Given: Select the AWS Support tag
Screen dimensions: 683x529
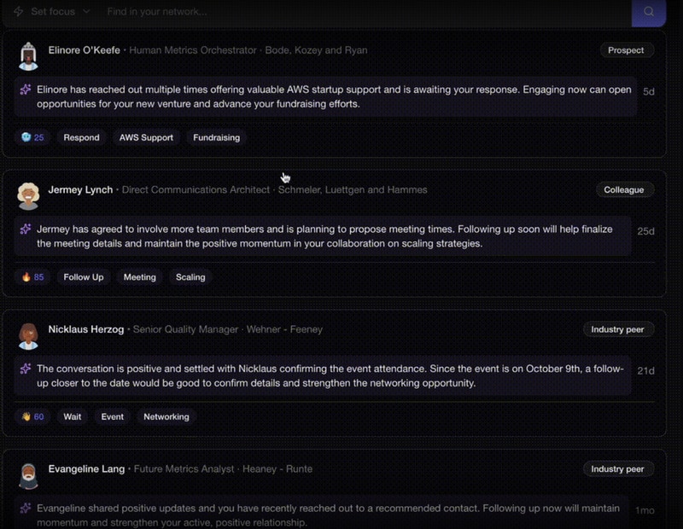Looking at the screenshot, I should (146, 137).
